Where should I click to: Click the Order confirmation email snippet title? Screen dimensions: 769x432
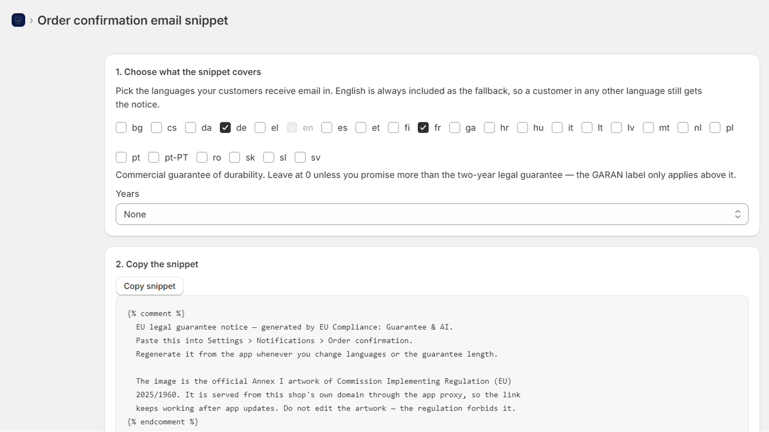click(x=133, y=20)
